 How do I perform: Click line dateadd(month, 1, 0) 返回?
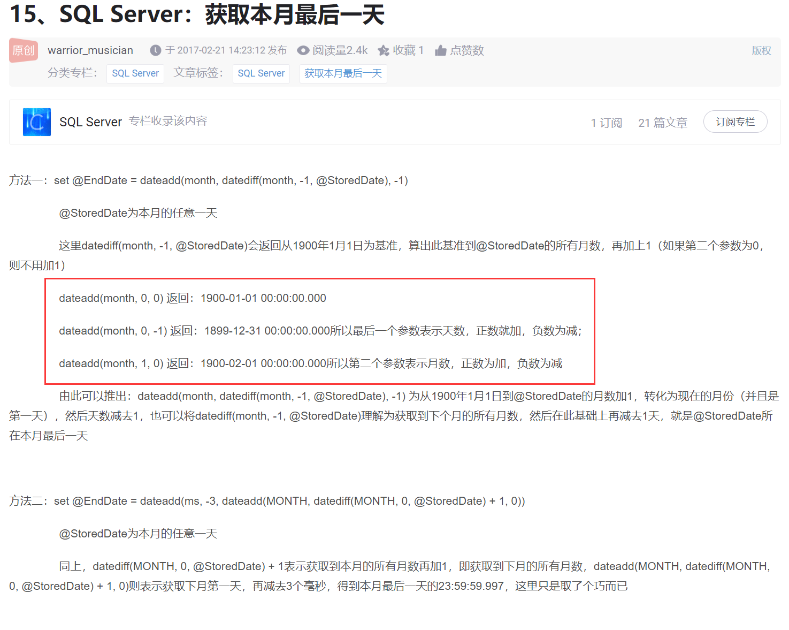click(311, 363)
